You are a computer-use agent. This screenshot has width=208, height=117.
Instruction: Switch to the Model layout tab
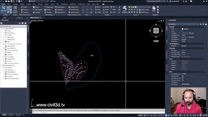pos(4,115)
